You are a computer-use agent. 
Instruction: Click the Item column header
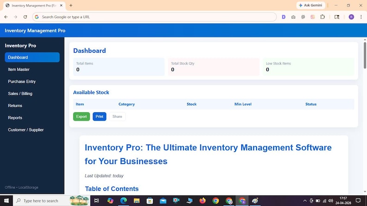(x=80, y=104)
